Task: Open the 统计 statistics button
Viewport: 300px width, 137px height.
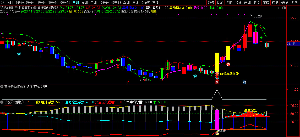Action: 238,3
